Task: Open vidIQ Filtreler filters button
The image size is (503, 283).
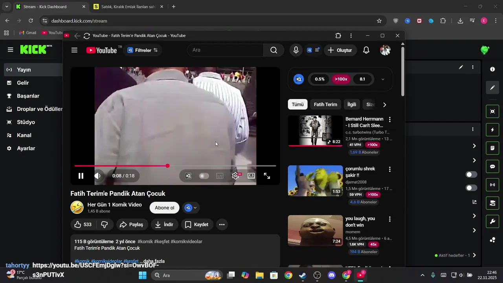Action: click(x=142, y=50)
